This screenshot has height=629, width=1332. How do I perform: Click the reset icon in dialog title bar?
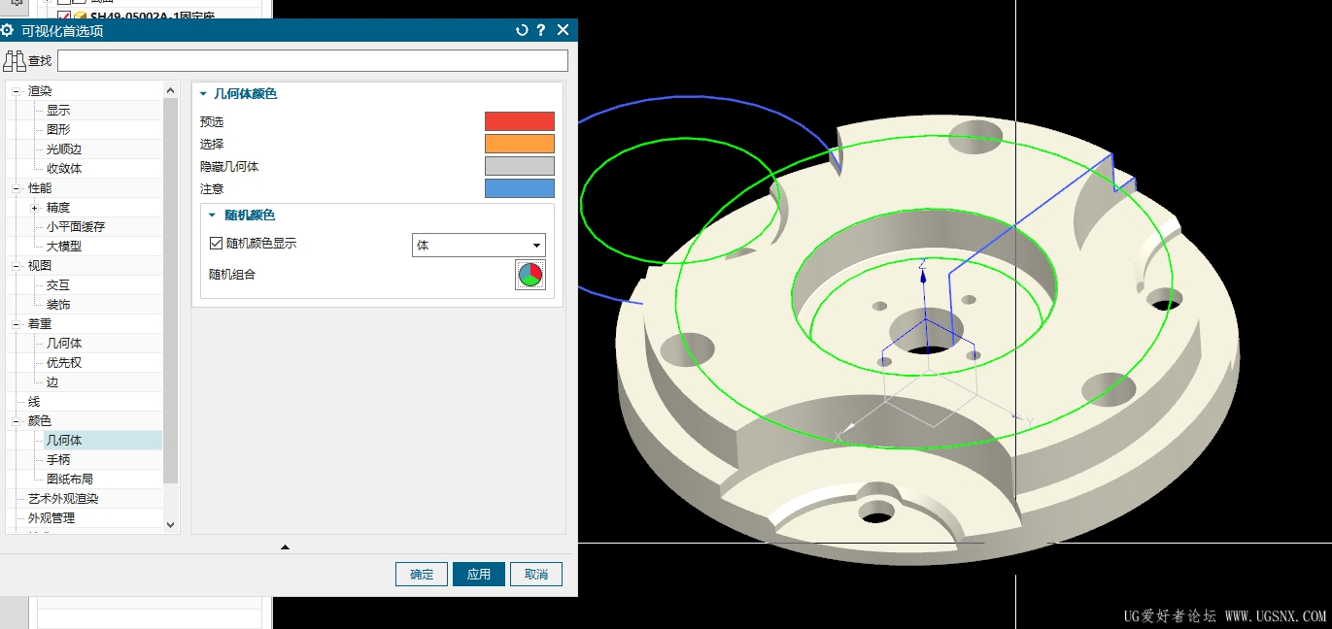point(522,30)
